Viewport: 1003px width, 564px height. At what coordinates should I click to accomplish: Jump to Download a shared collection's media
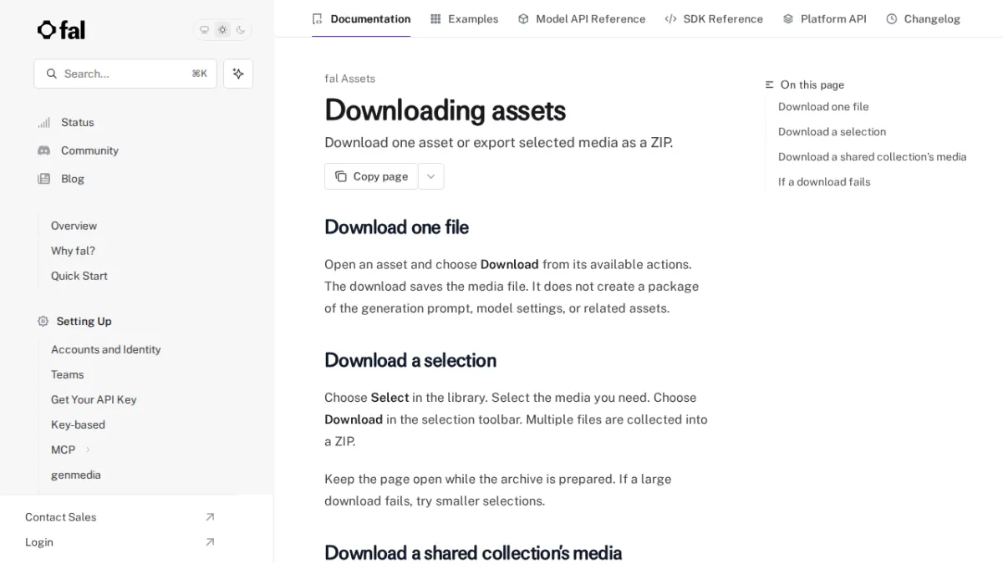tap(872, 157)
